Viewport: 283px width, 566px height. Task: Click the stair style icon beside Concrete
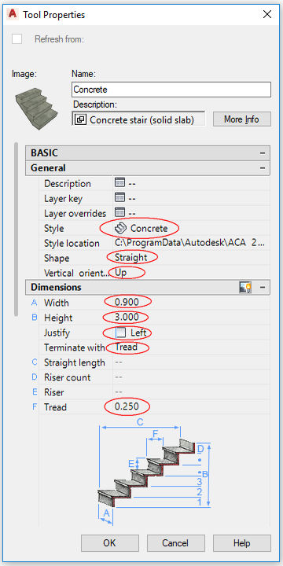point(120,228)
